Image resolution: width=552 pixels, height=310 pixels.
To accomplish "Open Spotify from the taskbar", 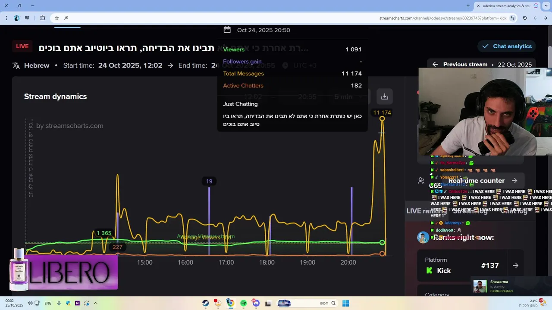I will (243, 303).
